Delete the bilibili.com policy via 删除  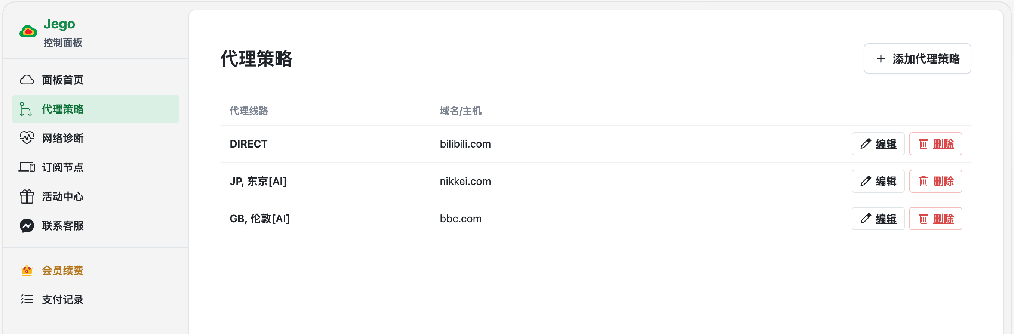(935, 144)
